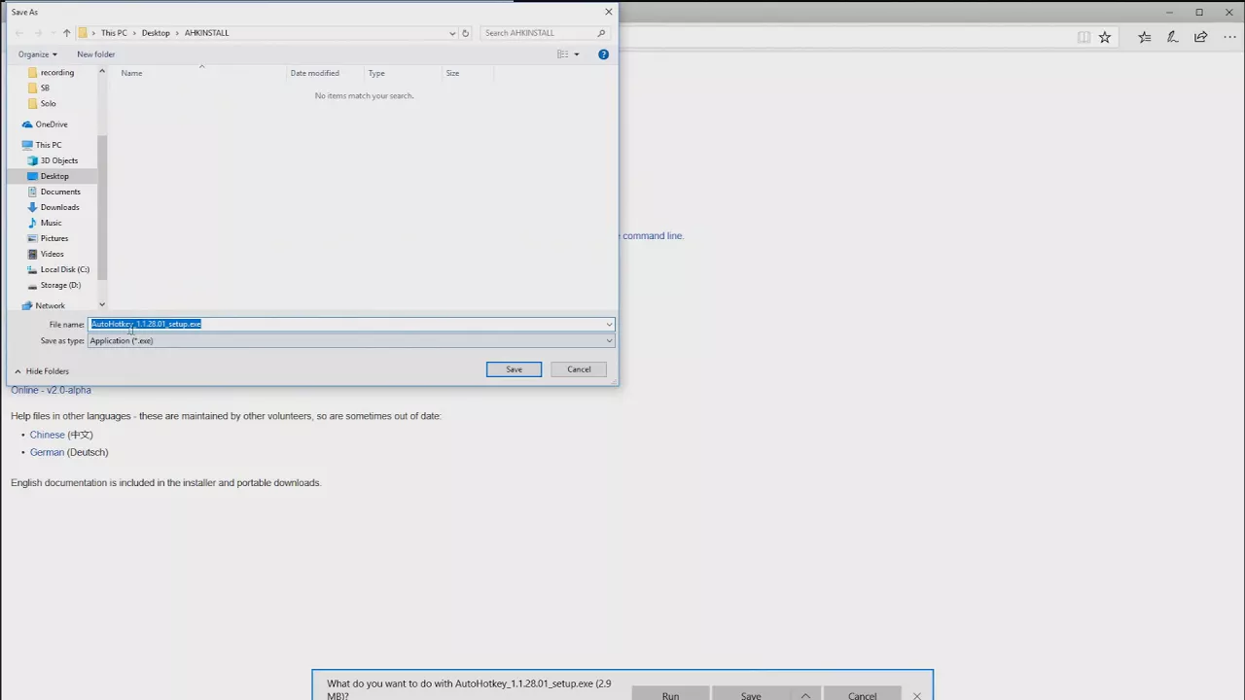This screenshot has width=1245, height=700.
Task: Cancel the Save As dialog
Action: click(579, 369)
